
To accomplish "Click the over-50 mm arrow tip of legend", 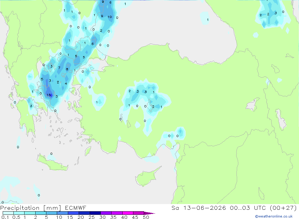I will [149, 213].
